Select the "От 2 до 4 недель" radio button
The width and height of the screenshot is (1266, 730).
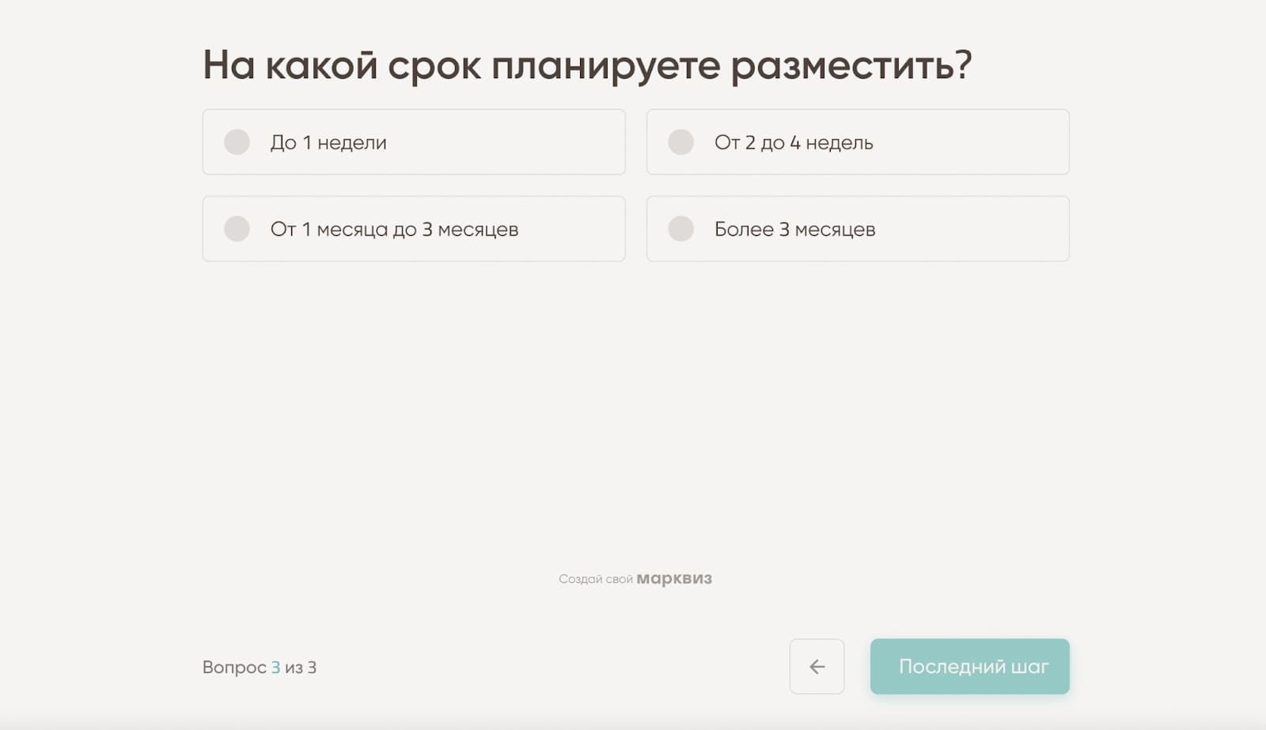680,142
